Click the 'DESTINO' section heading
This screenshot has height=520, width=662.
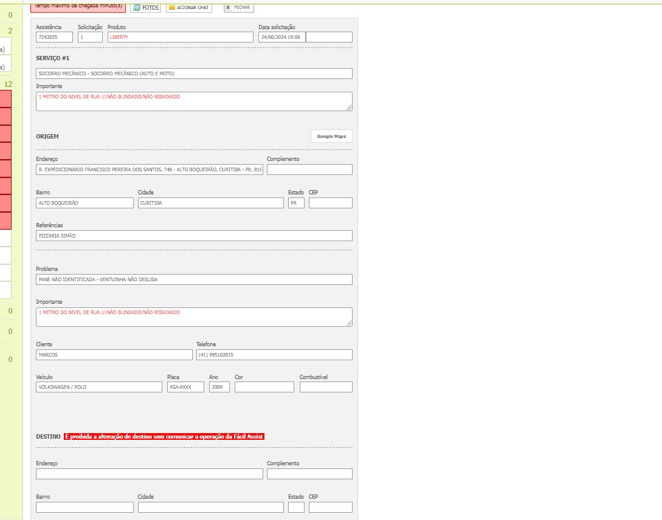[48, 437]
